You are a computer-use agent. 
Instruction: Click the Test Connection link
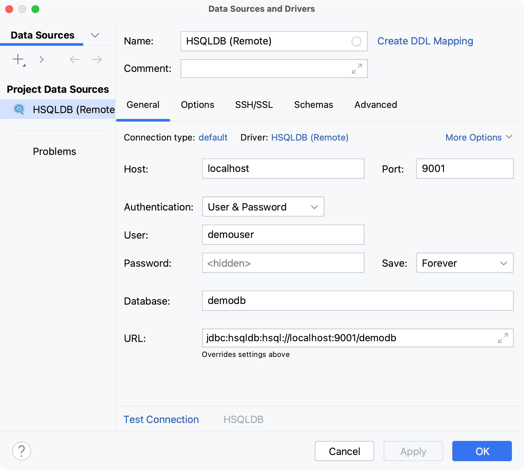tap(161, 419)
